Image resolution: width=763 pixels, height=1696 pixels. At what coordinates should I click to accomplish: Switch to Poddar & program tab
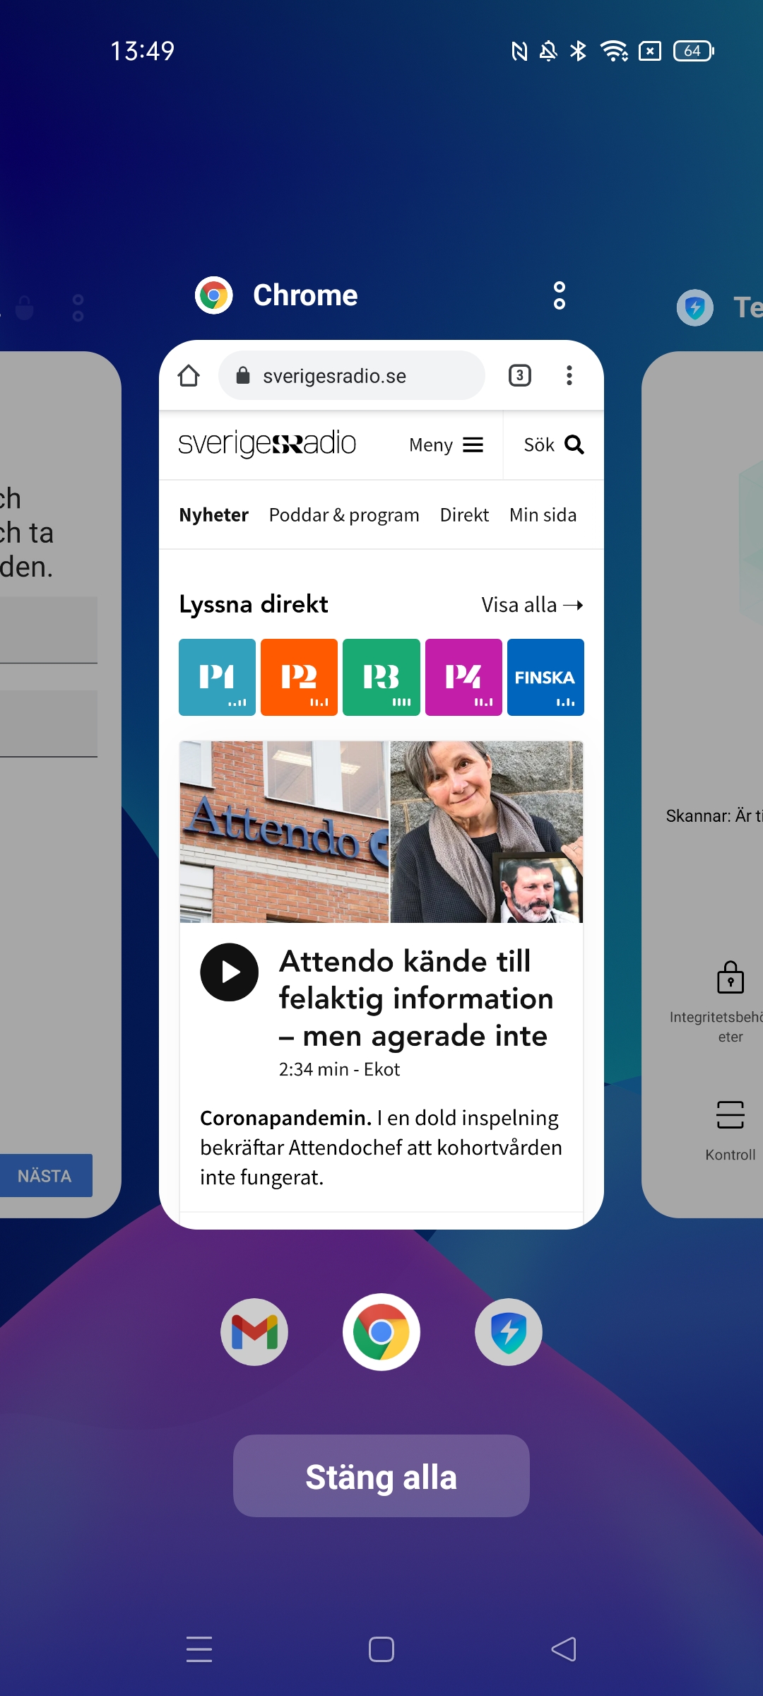pos(344,514)
